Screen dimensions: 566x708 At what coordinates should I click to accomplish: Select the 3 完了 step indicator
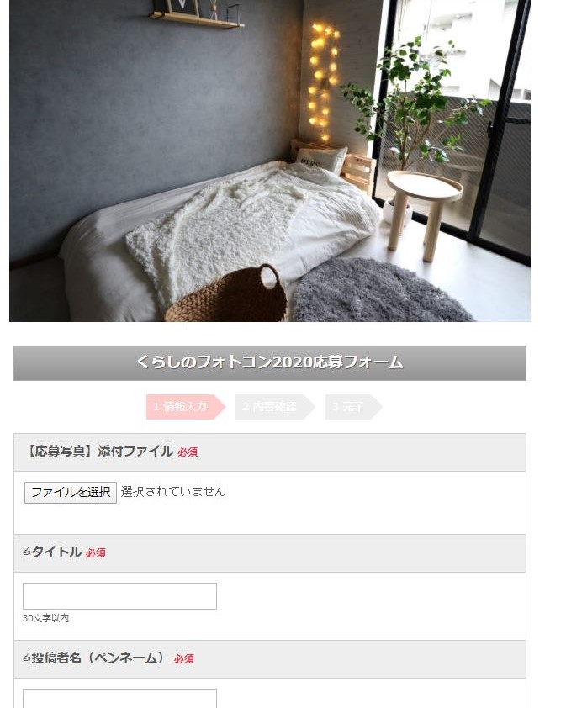(x=354, y=407)
